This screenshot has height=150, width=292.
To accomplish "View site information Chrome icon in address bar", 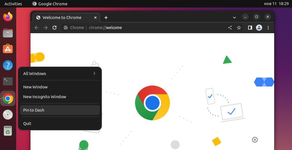I will (65, 28).
